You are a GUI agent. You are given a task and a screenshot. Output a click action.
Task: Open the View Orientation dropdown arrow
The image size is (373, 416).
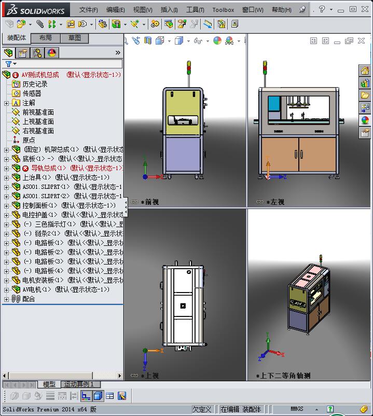pos(169,41)
